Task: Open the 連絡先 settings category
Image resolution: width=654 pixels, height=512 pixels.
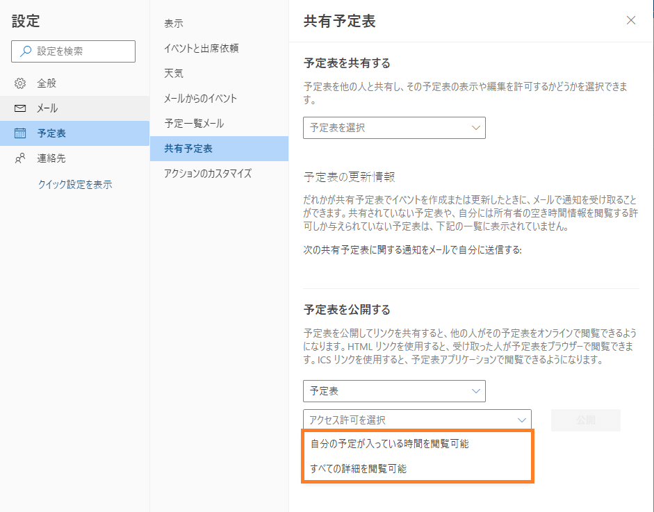Action: [74, 158]
